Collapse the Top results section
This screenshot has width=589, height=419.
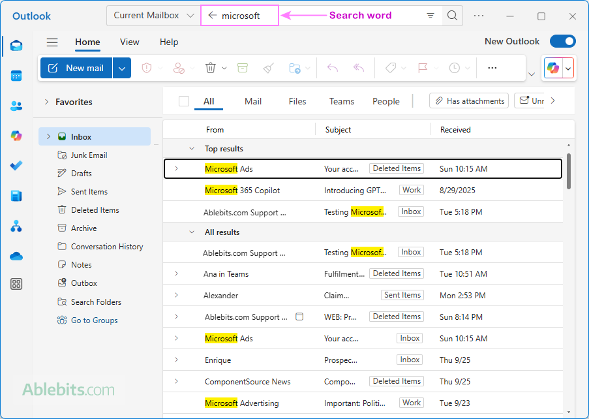click(x=192, y=149)
